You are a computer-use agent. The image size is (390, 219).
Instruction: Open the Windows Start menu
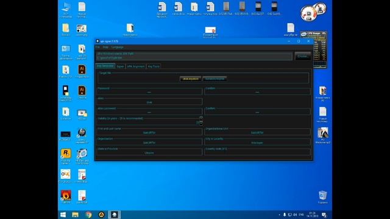tap(63, 215)
